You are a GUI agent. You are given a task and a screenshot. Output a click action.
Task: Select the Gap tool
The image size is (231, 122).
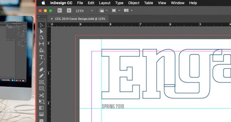[41, 44]
